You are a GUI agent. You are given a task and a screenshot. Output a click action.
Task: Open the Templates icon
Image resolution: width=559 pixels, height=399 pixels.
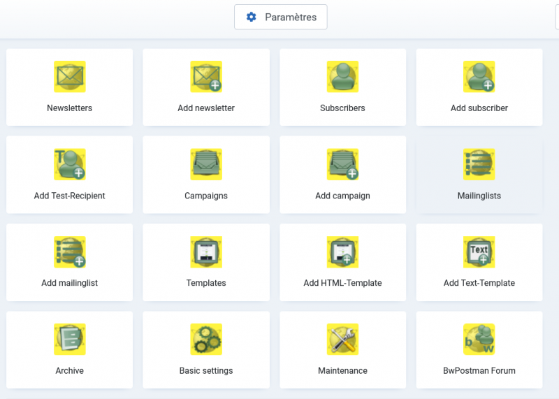[x=206, y=252]
